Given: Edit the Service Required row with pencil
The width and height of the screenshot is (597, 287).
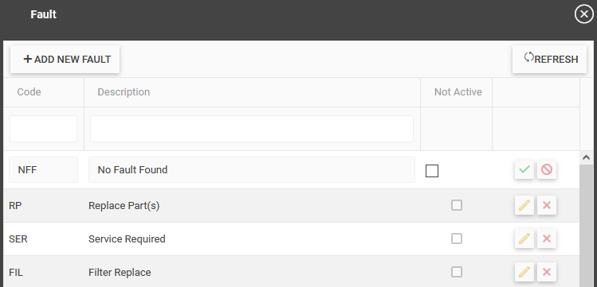Looking at the screenshot, I should pyautogui.click(x=524, y=239).
